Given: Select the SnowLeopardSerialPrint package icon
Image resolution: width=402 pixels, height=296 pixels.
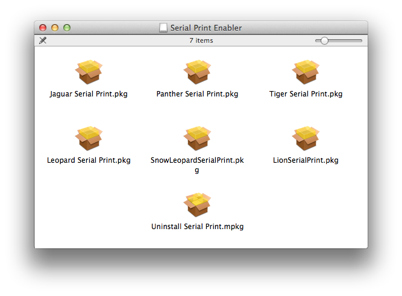Looking at the screenshot, I should pos(197,139).
